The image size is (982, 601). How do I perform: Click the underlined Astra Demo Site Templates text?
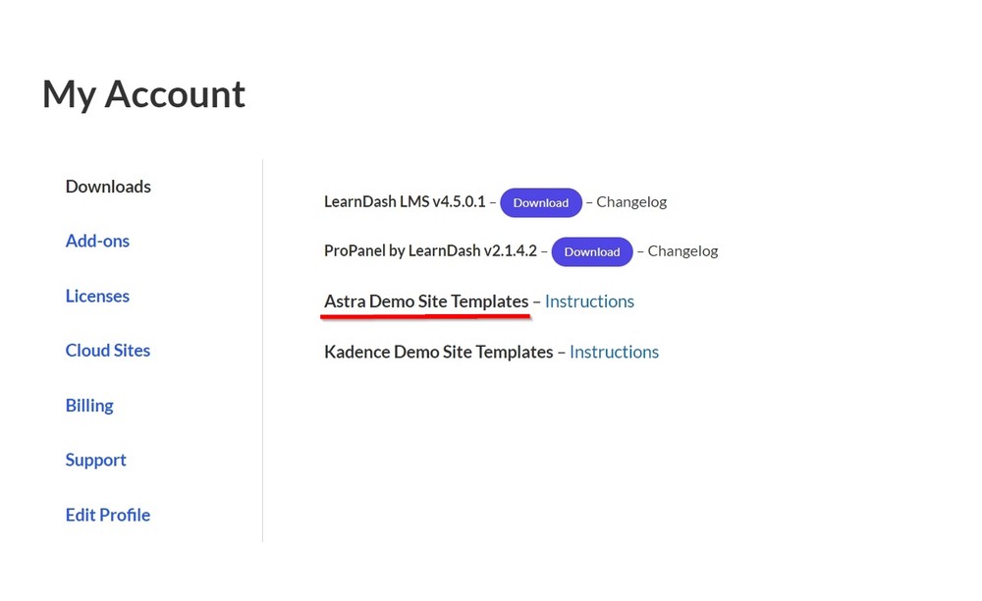click(x=425, y=300)
